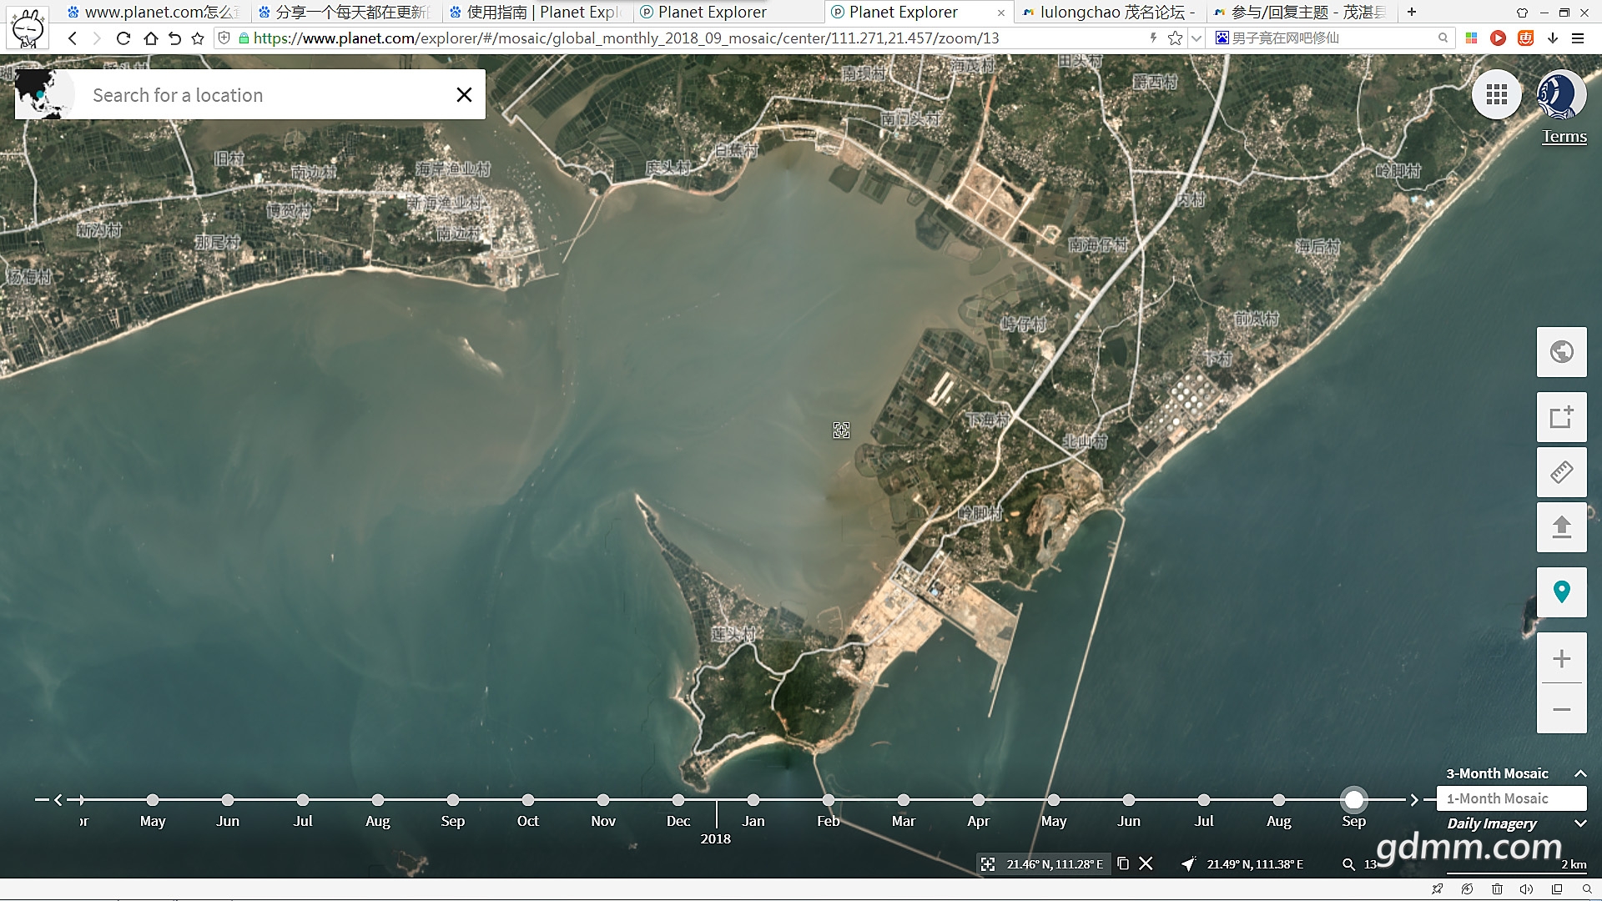Select the 1-Month Mosaic option
This screenshot has height=901, width=1602.
pyautogui.click(x=1510, y=798)
